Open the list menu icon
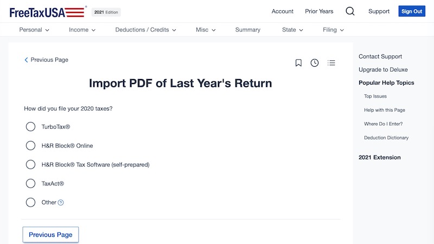434x244 pixels. tap(331, 63)
